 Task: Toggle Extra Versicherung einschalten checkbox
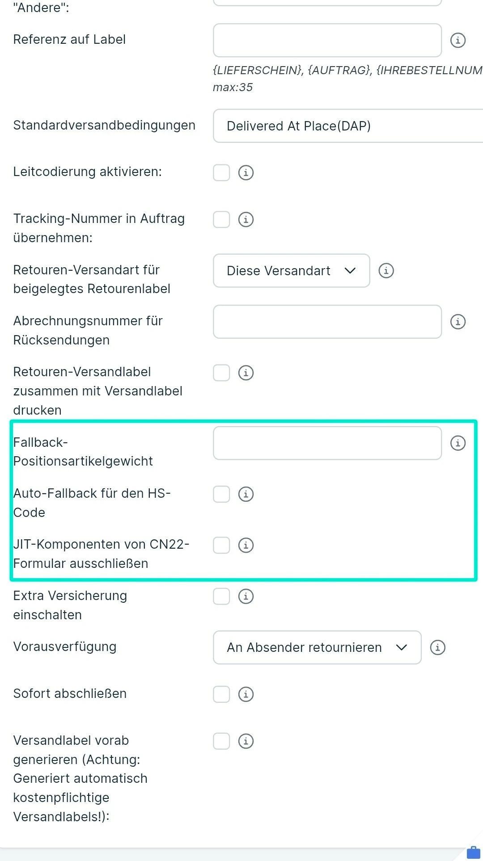[x=221, y=596]
